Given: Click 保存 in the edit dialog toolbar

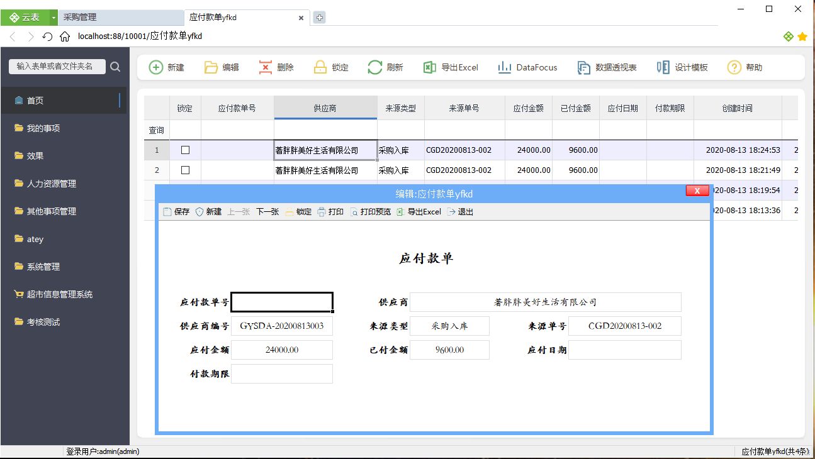Looking at the screenshot, I should (x=176, y=212).
